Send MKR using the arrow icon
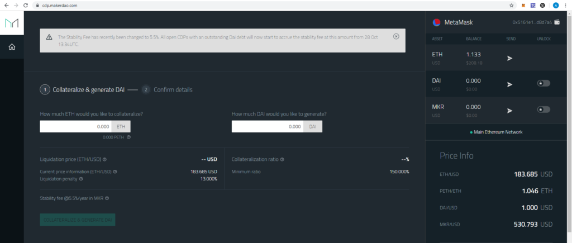The image size is (572, 243). 509,111
